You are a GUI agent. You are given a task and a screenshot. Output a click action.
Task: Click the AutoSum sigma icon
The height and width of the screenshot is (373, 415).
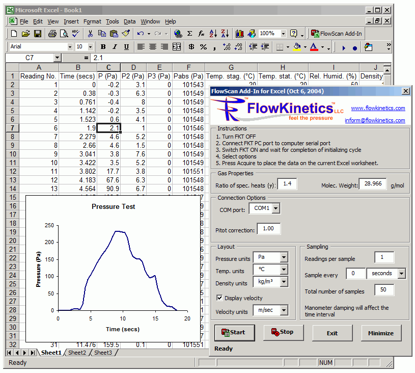point(189,34)
